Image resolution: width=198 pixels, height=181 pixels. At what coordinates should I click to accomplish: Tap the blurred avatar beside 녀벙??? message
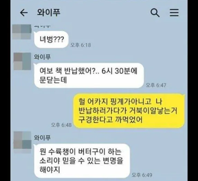(x=22, y=32)
